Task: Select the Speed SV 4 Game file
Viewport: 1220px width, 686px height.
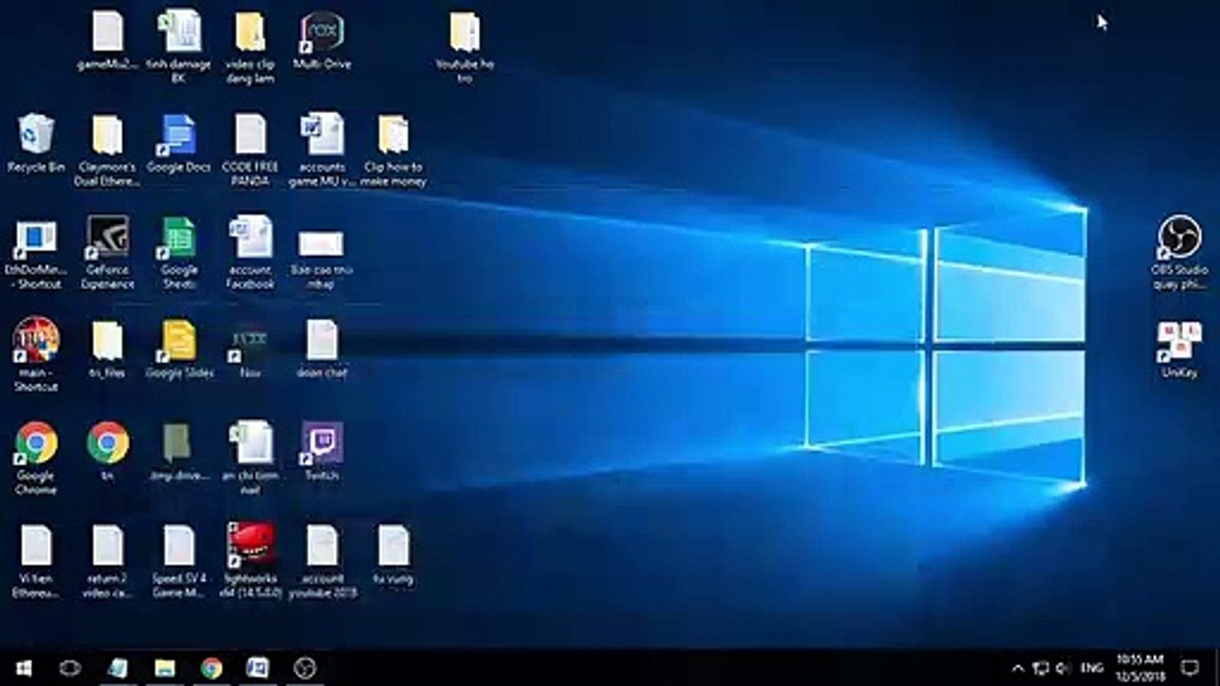Action: (x=179, y=546)
